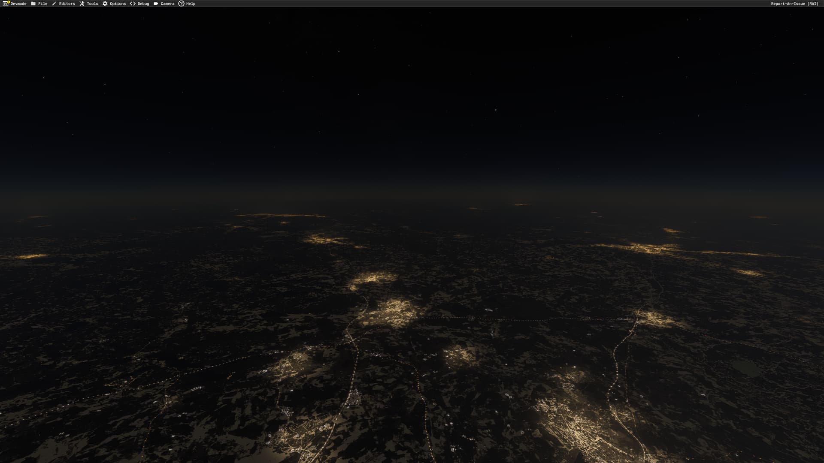The width and height of the screenshot is (824, 463).
Task: Click the Camera video icon
Action: (156, 3)
